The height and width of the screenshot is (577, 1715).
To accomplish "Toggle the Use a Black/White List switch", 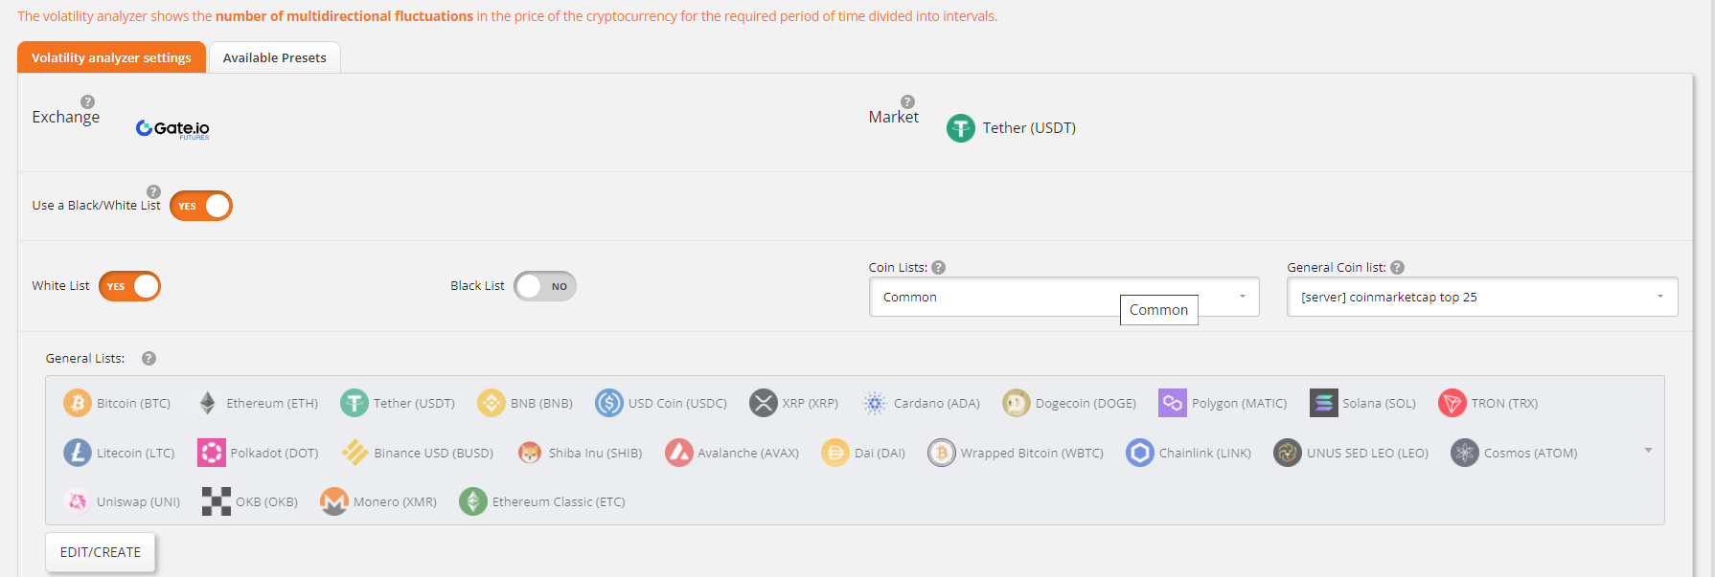I will (201, 206).
